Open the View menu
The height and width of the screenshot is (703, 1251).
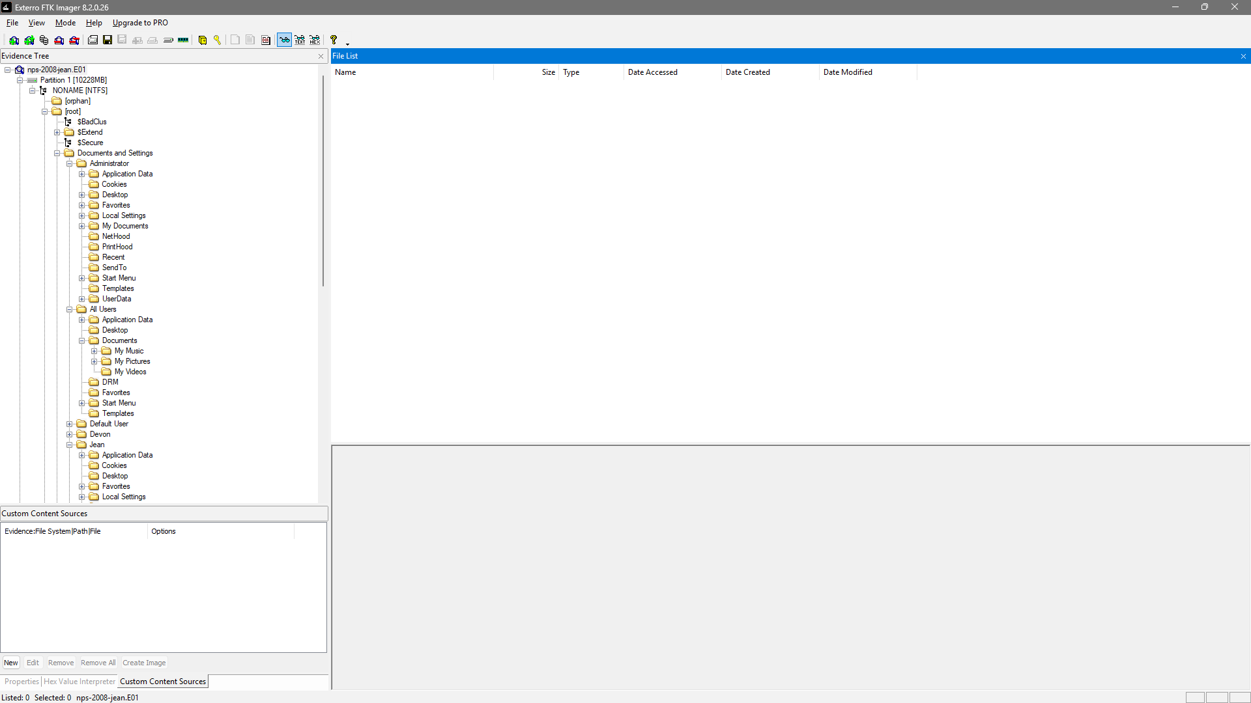pos(36,23)
